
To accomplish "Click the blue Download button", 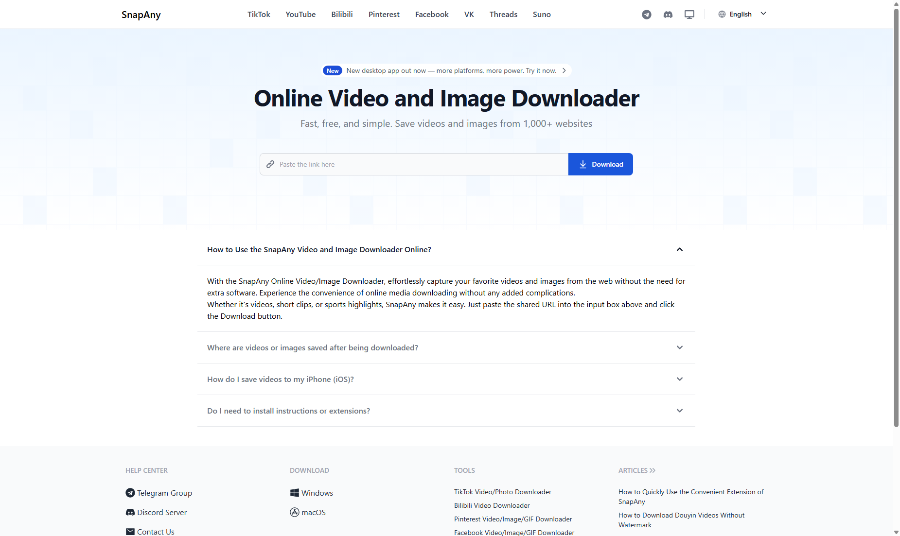I will [600, 164].
